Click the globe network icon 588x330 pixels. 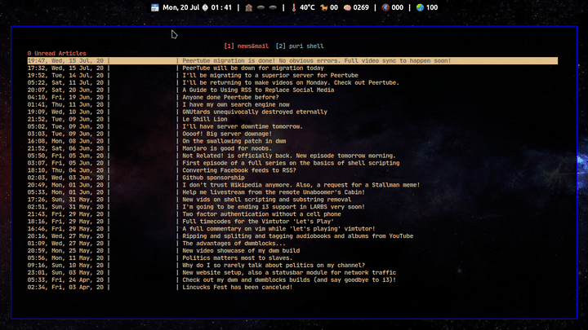coord(420,7)
